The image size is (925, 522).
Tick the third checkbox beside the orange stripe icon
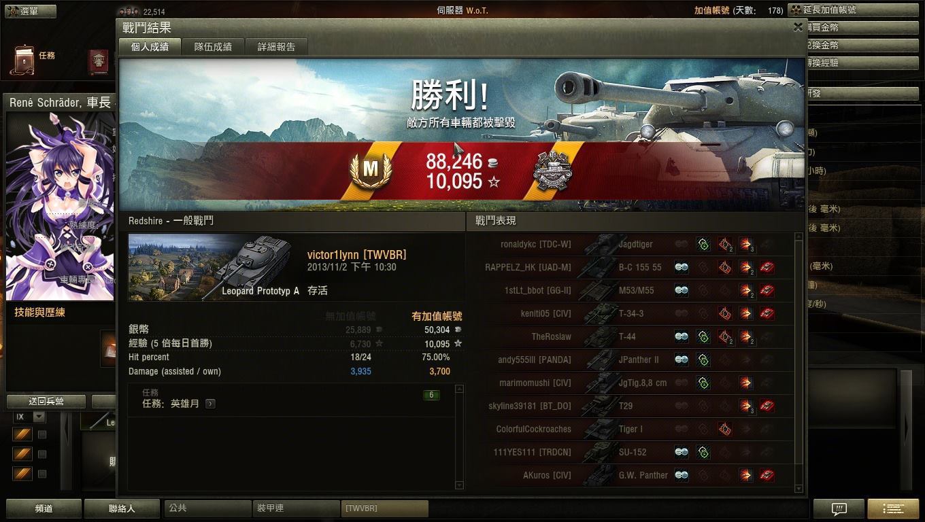[x=42, y=474]
